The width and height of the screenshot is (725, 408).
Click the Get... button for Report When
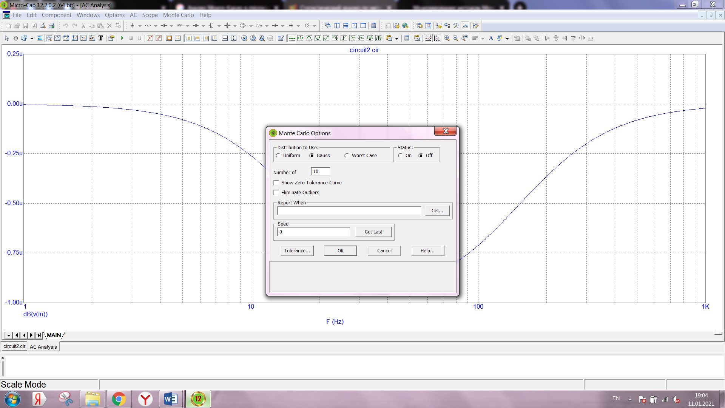437,211
